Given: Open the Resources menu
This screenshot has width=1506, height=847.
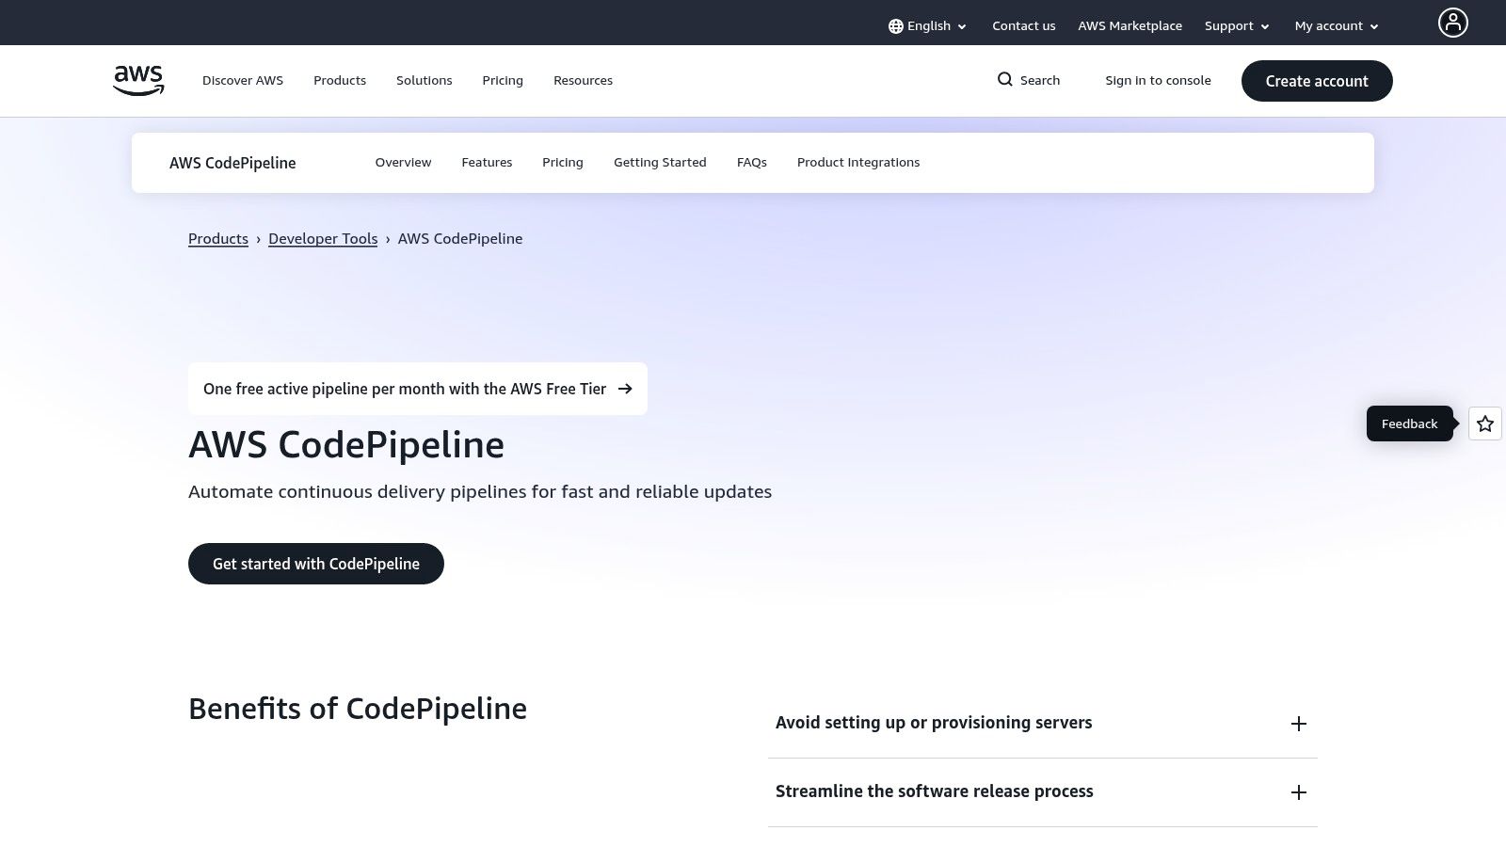Looking at the screenshot, I should click(x=583, y=80).
